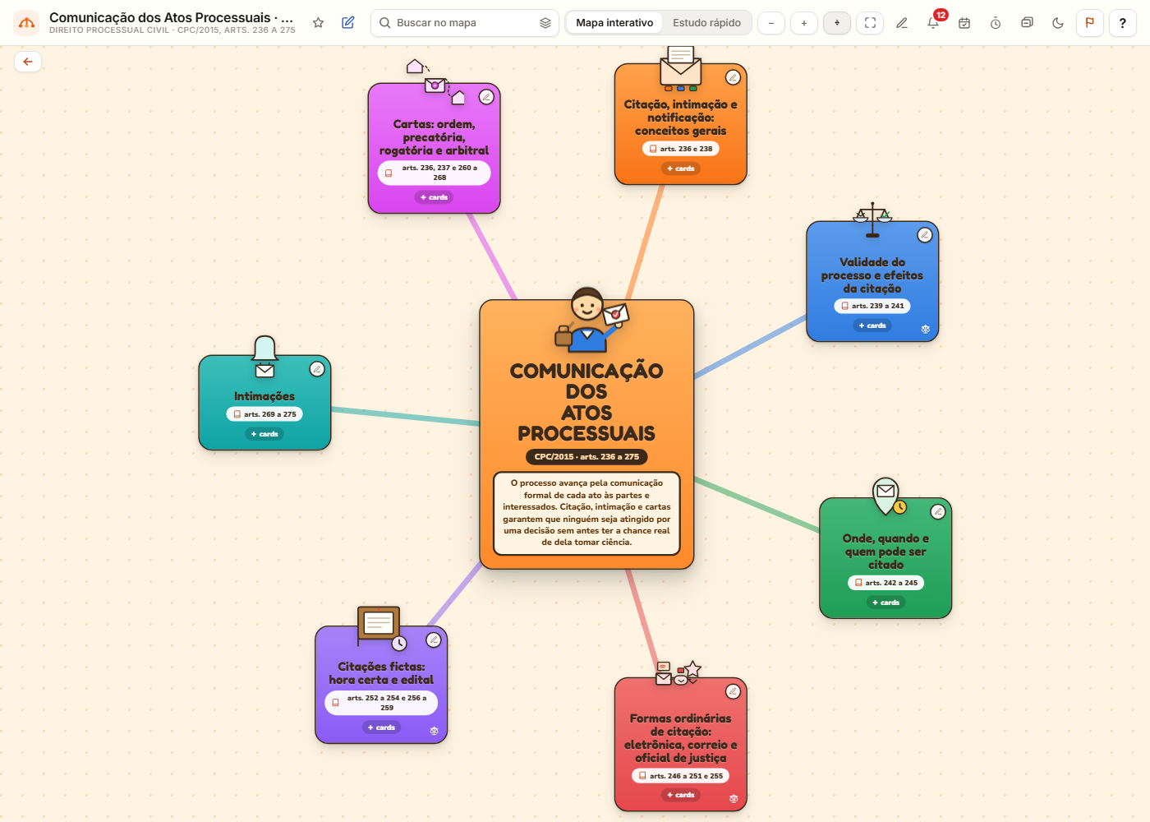This screenshot has width=1150, height=822.
Task: Click the center/recenter map button
Action: (x=837, y=23)
